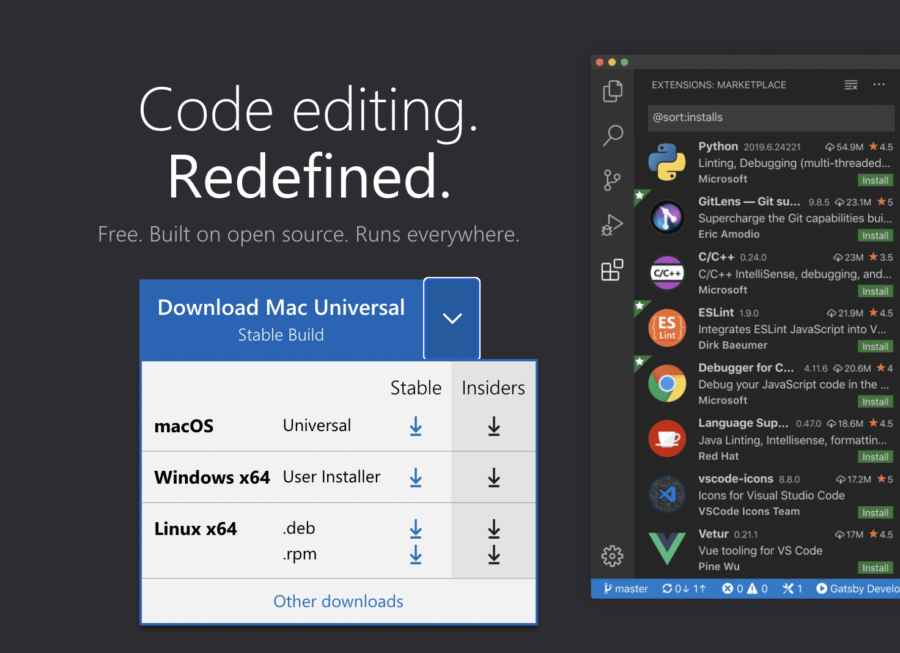Open the Manage gear icon
The width and height of the screenshot is (900, 653).
tap(612, 556)
